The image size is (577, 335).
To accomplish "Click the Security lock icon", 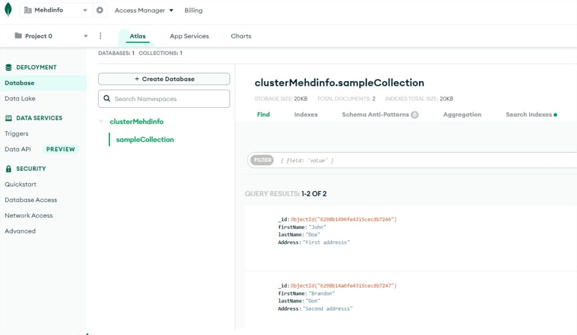I will [8, 169].
